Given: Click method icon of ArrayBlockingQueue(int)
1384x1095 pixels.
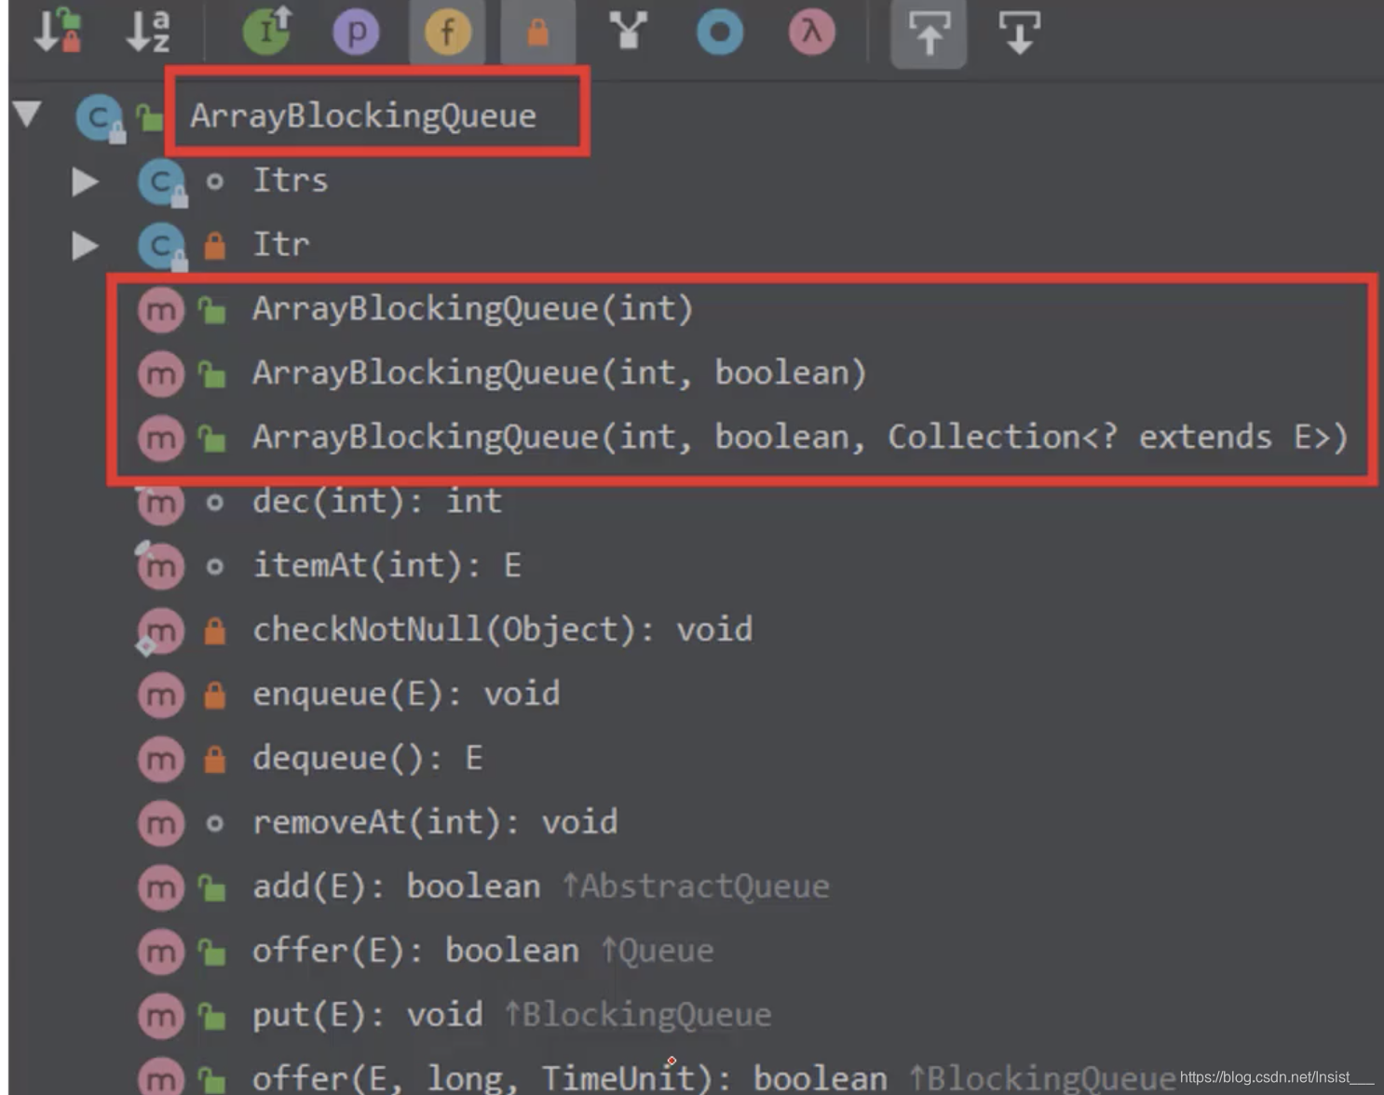Looking at the screenshot, I should [161, 310].
